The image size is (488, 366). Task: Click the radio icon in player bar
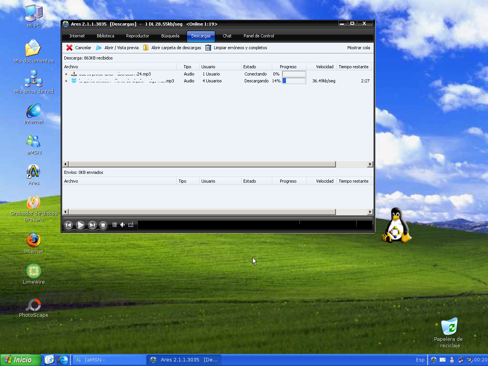(x=131, y=225)
